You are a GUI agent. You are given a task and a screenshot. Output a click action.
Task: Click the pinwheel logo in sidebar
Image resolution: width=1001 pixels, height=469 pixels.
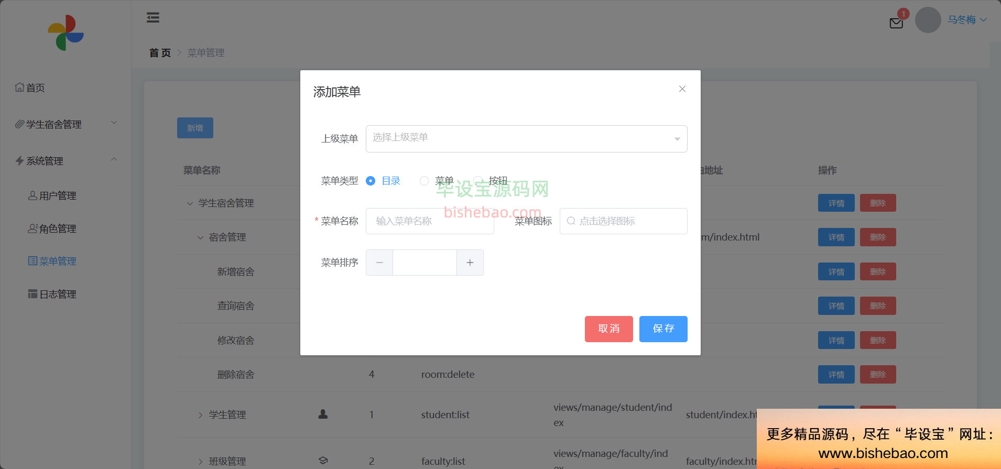click(x=66, y=33)
